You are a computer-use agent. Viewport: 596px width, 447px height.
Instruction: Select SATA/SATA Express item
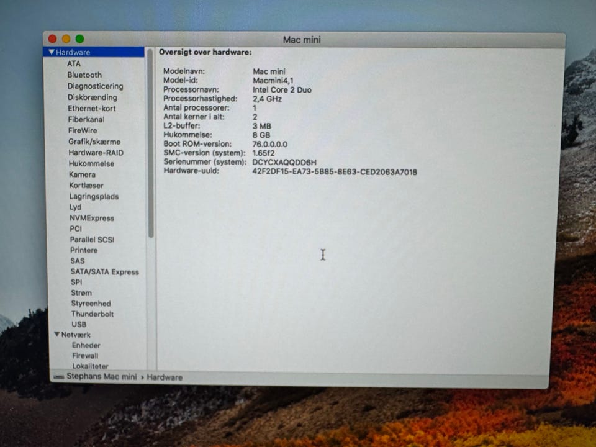(104, 272)
